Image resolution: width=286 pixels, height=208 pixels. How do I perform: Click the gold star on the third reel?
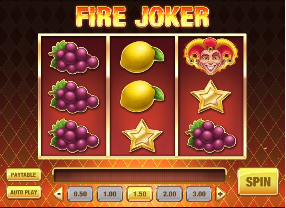point(211,96)
